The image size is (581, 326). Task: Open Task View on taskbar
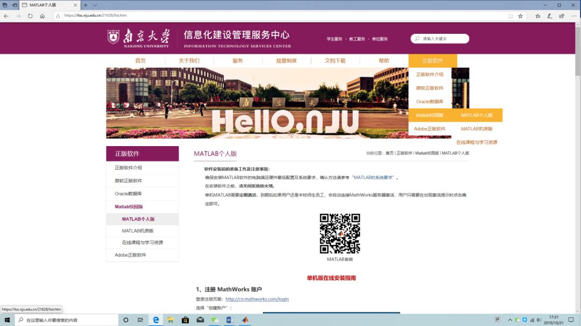140,320
